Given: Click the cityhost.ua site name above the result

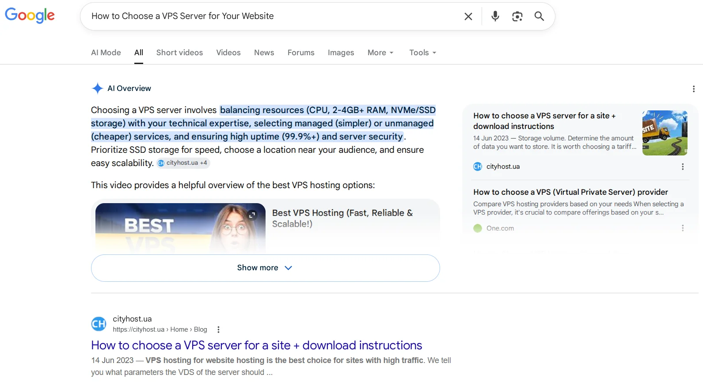Looking at the screenshot, I should point(132,319).
